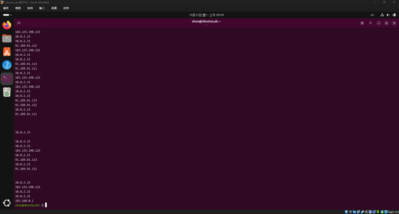Click the VirtualBox optical disc status icon
The height and width of the screenshot is (214, 399).
[x=350, y=212]
